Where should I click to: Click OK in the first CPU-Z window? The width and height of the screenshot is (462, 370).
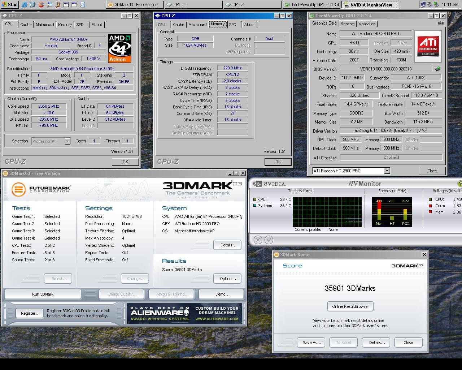pyautogui.click(x=125, y=162)
